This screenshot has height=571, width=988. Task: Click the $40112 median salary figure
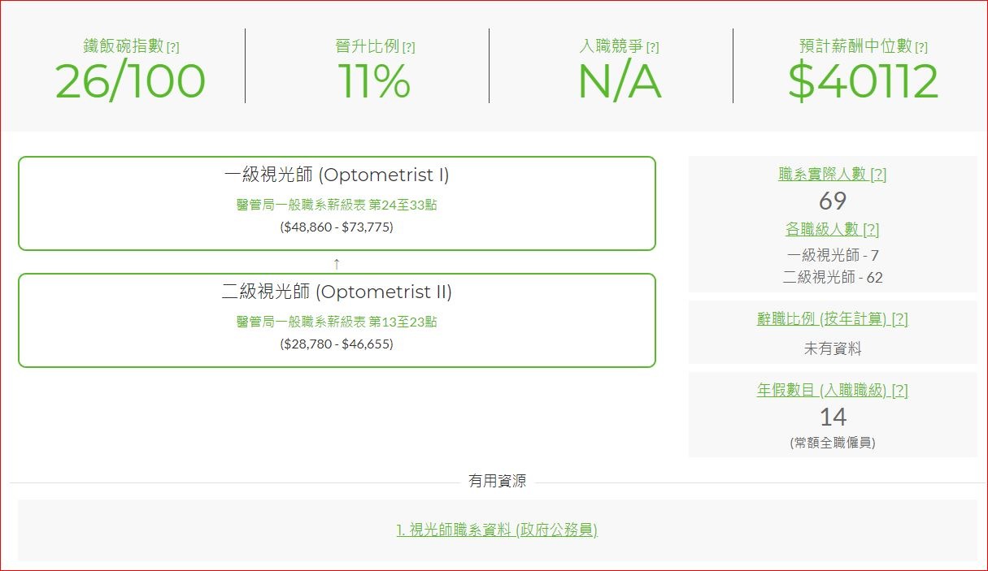click(863, 81)
